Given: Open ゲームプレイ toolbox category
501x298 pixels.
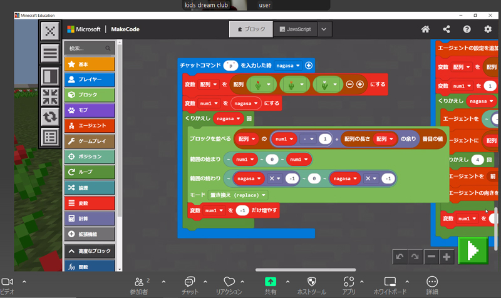Looking at the screenshot, I should (90, 141).
